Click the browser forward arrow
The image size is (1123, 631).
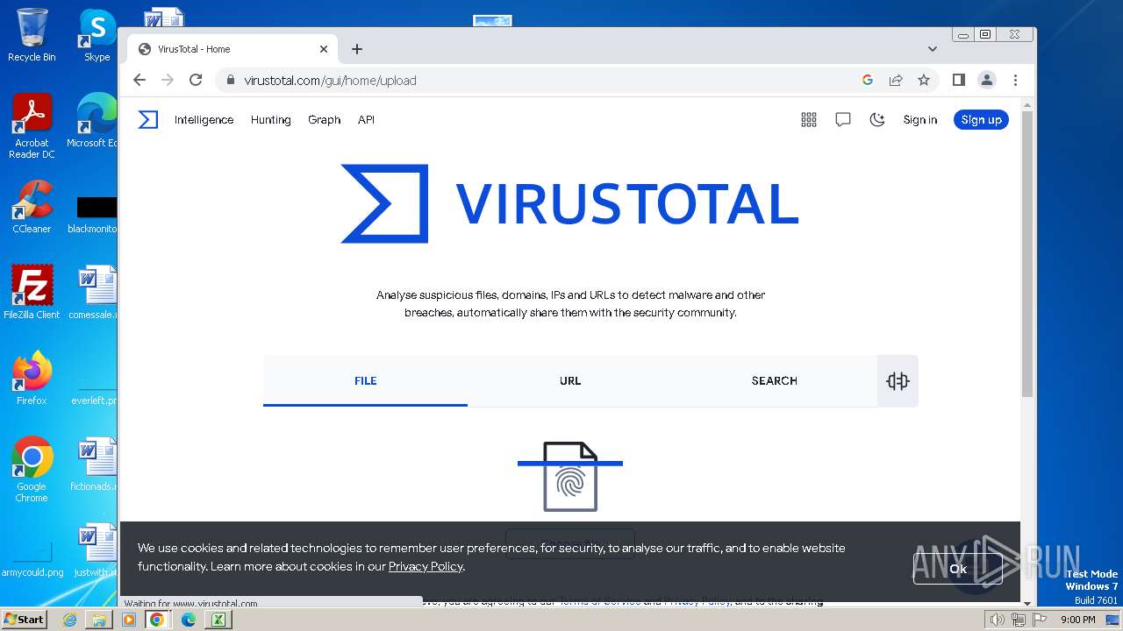click(x=168, y=80)
